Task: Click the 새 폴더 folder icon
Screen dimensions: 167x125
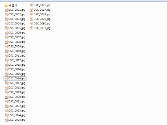Action: [6, 5]
